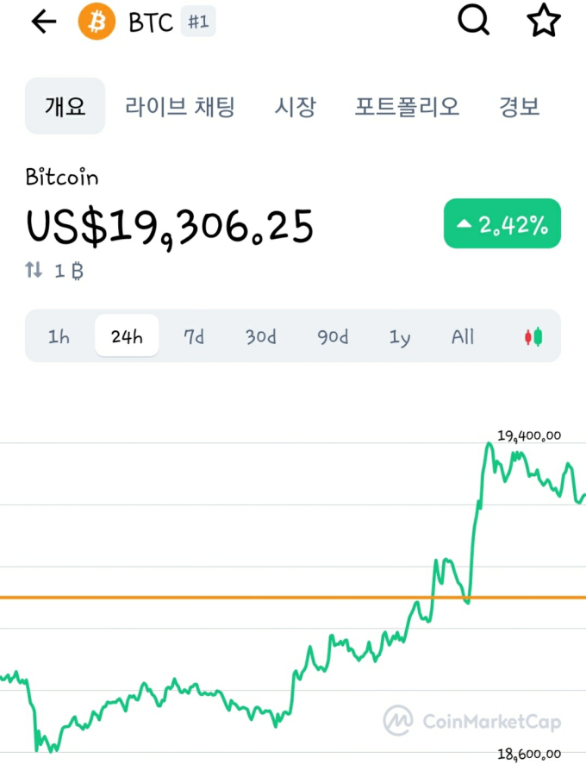586x783 pixels.
Task: Select the 1h chart range
Action: [x=59, y=336]
